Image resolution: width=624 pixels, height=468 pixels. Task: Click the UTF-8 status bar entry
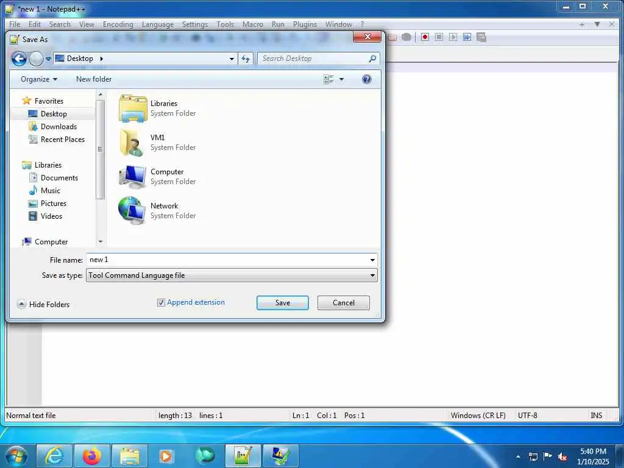pos(527,416)
